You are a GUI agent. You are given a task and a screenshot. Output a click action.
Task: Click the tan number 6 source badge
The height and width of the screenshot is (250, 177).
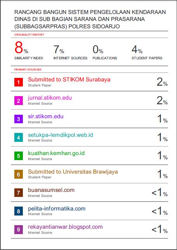pyautogui.click(x=19, y=174)
